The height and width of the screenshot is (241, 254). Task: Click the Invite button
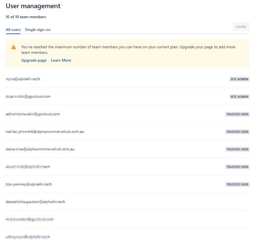pyautogui.click(x=241, y=26)
